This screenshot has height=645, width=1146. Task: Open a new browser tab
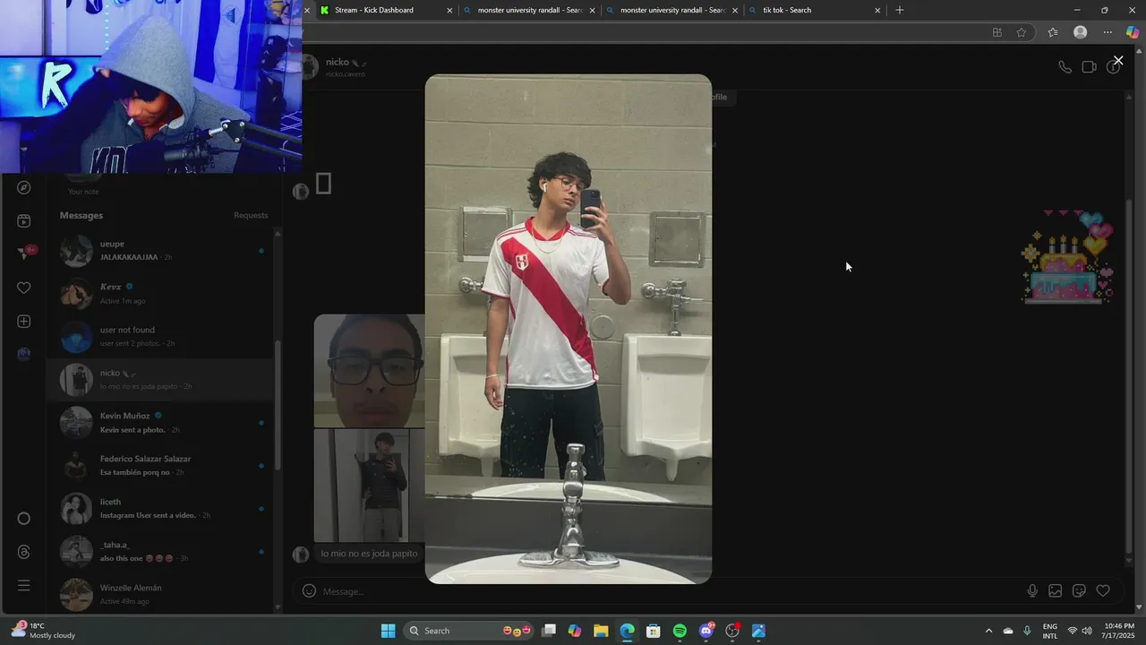tap(900, 10)
